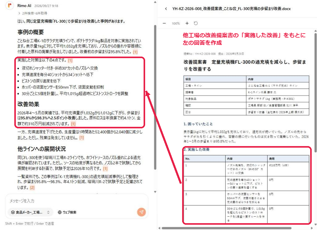Click the bullet ピストンの戻り速度を低下
The width and height of the screenshot is (317, 230).
(x=41, y=81)
